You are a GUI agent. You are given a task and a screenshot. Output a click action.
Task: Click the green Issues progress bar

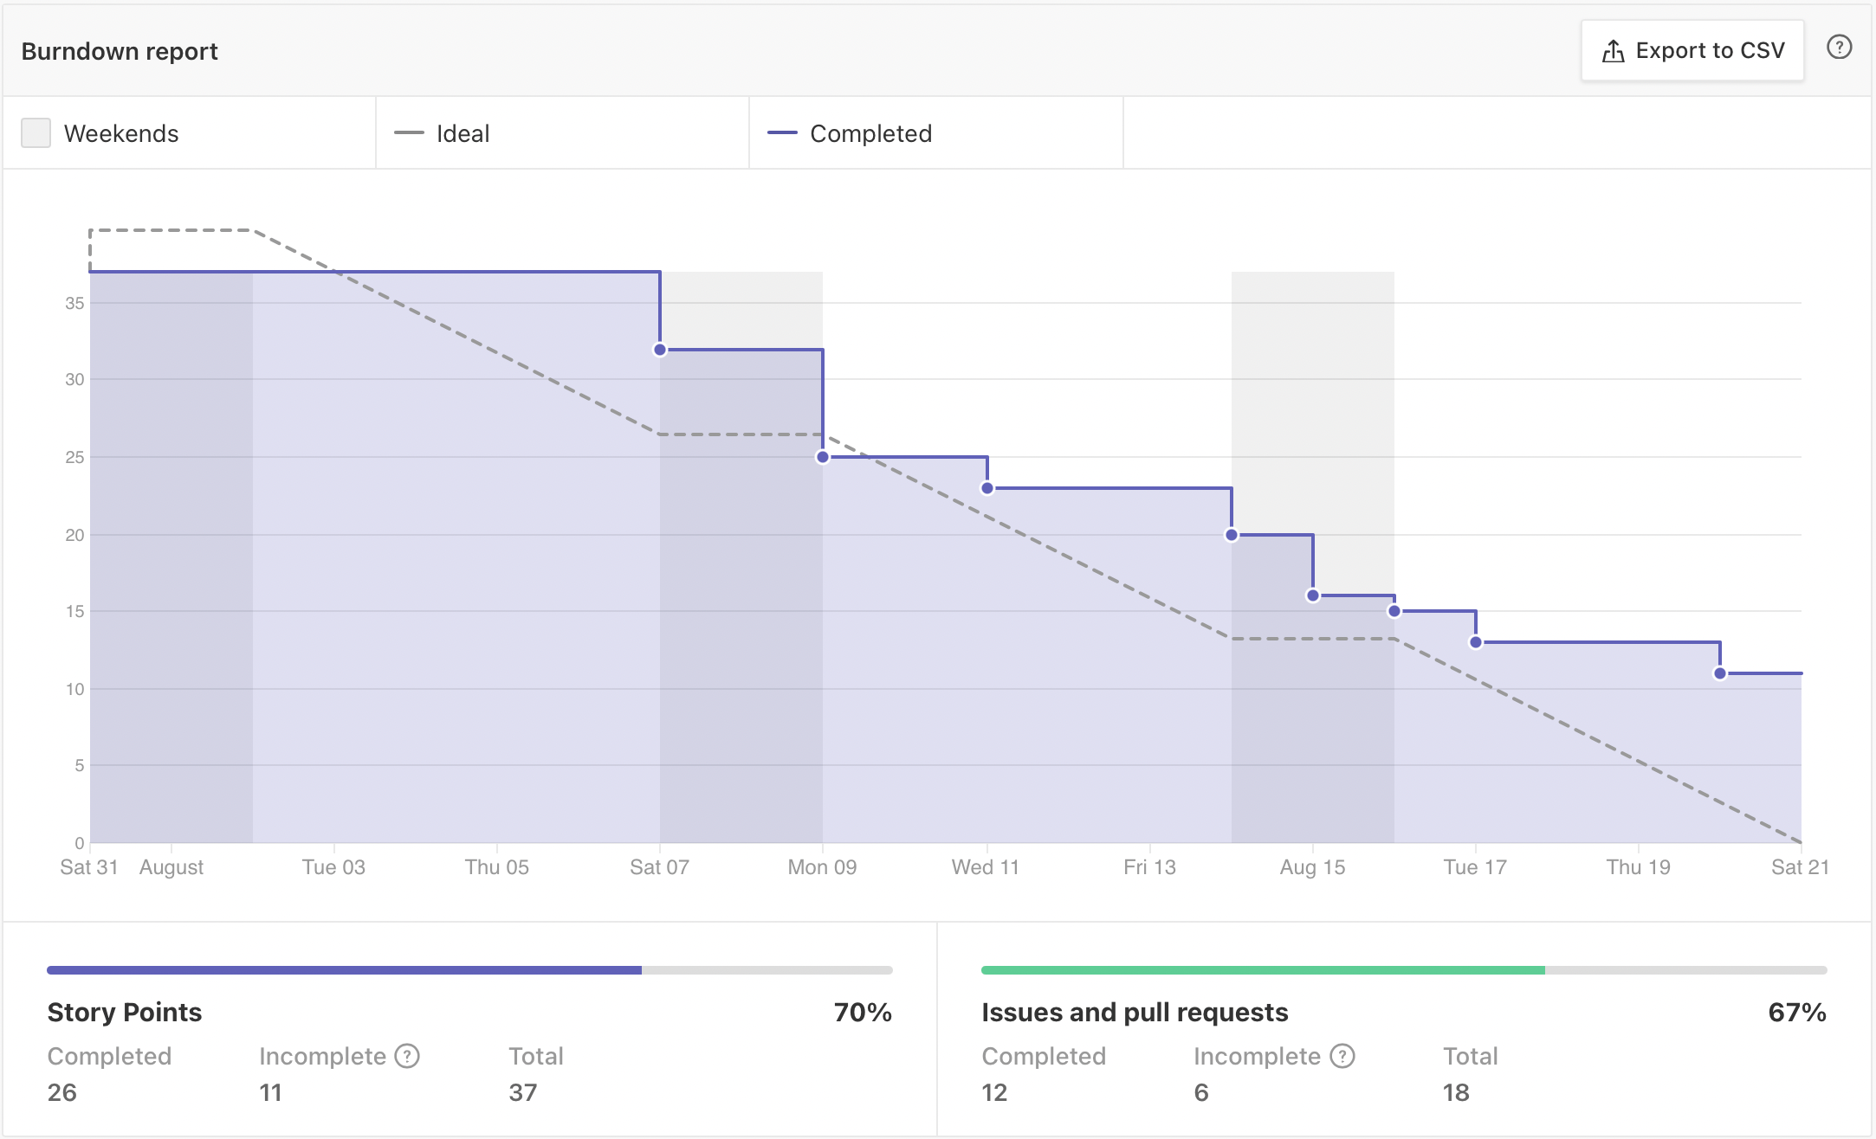point(1262,970)
